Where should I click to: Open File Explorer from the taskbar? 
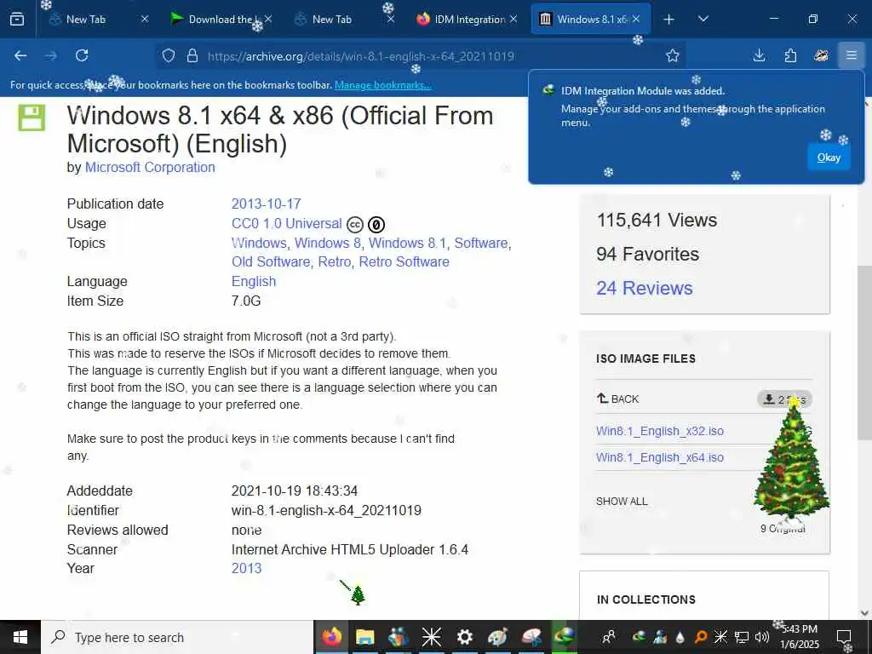pos(364,637)
